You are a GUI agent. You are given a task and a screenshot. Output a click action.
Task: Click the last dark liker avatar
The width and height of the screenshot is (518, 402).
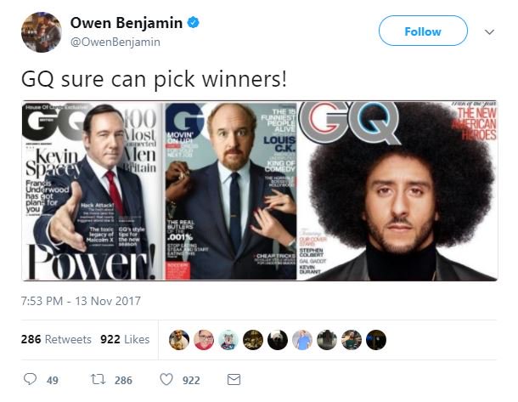tap(376, 340)
